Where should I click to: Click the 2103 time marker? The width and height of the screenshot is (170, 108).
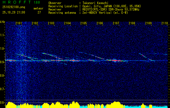coord(51,23)
